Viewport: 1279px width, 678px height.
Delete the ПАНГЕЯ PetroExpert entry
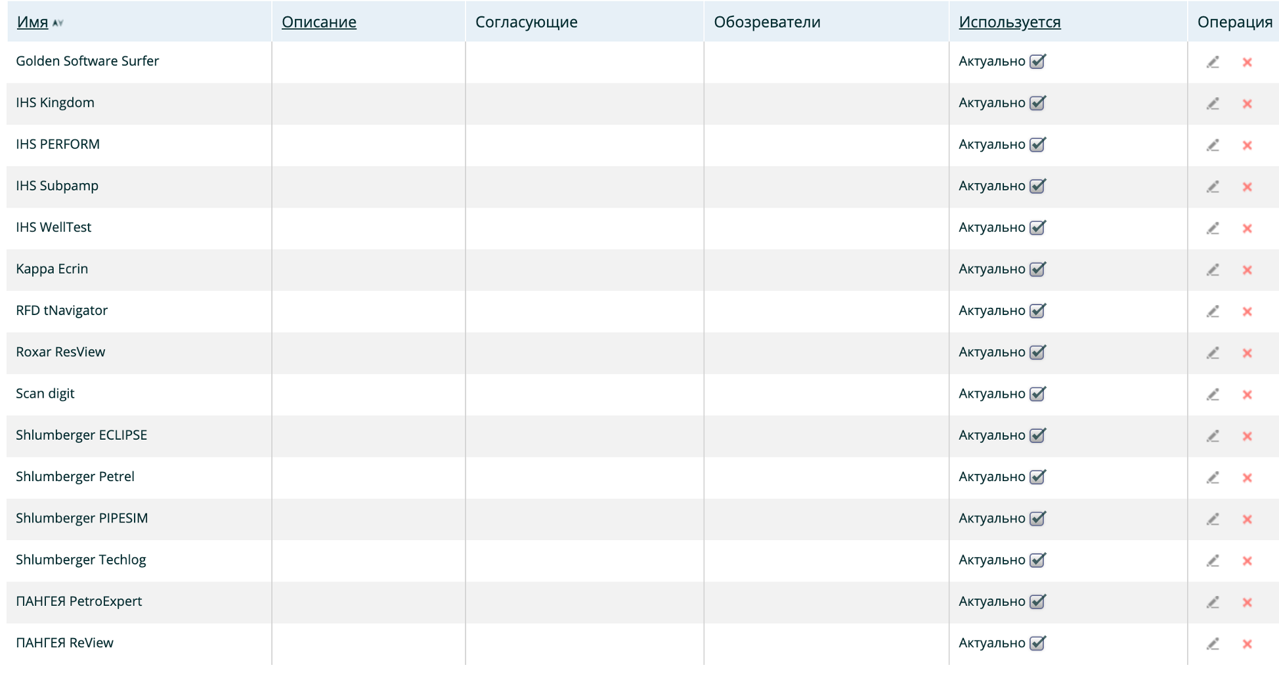coord(1247,603)
